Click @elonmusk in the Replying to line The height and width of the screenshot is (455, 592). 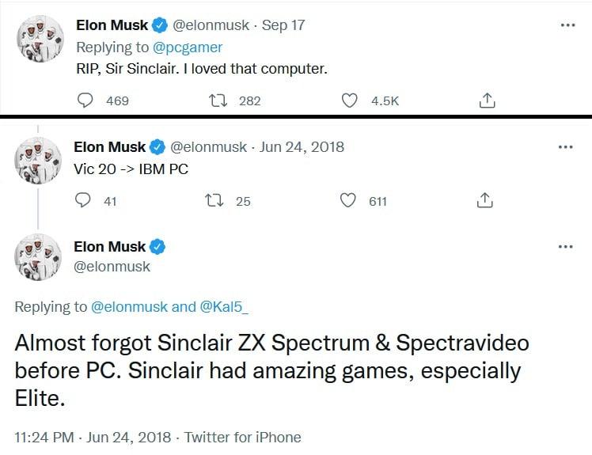[130, 307]
